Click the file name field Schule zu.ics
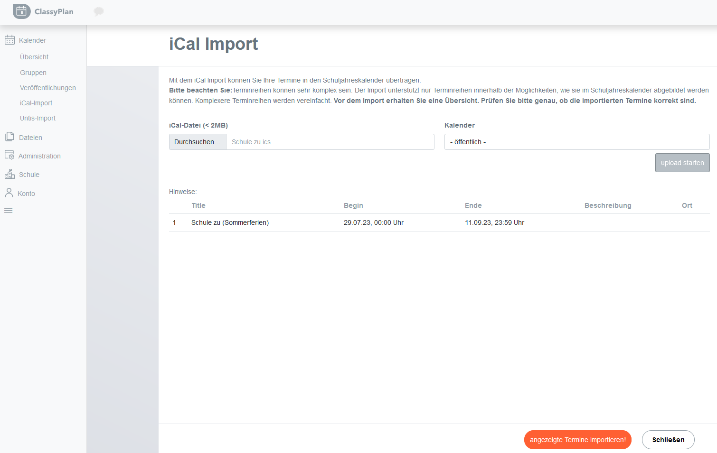This screenshot has height=453, width=717. tap(330, 142)
